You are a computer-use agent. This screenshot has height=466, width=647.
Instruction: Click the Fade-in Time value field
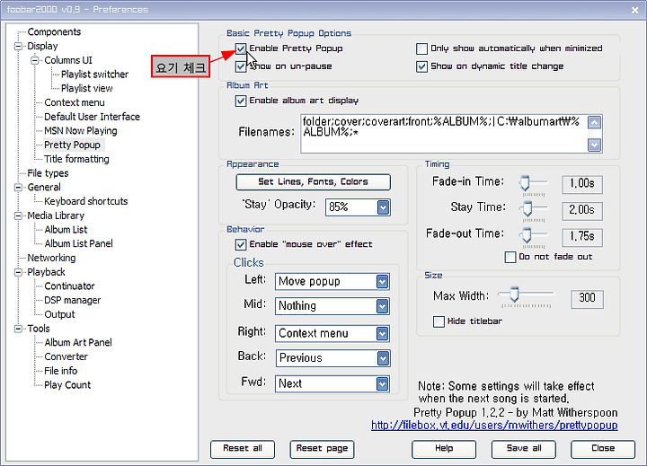[x=582, y=184]
